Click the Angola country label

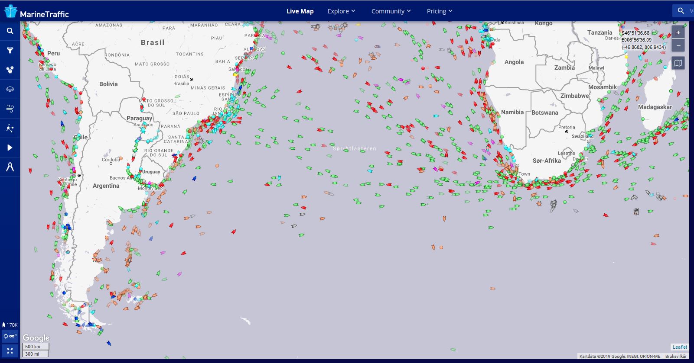514,62
